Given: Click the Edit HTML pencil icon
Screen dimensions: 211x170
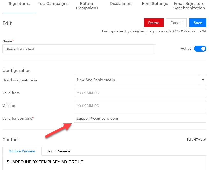Looking at the screenshot, I should coord(205,140).
